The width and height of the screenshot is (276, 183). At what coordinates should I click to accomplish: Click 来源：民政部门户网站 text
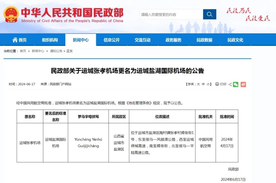click(56, 84)
